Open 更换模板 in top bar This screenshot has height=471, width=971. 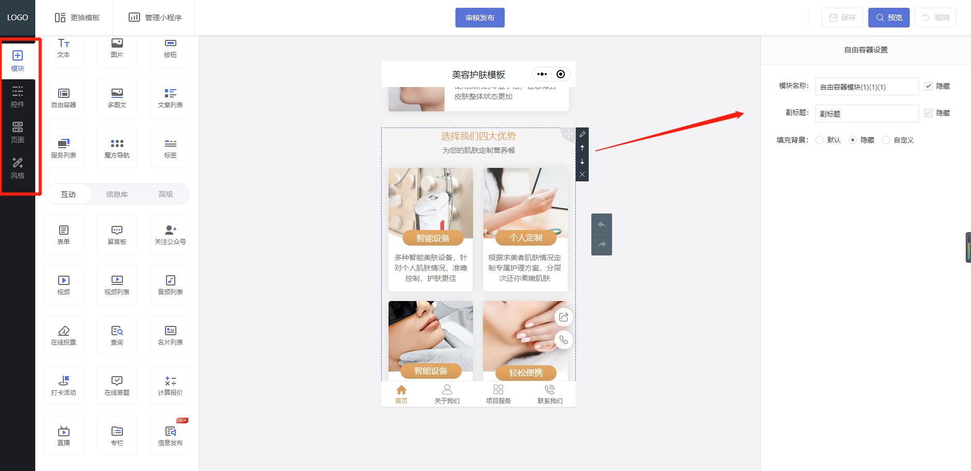point(77,18)
